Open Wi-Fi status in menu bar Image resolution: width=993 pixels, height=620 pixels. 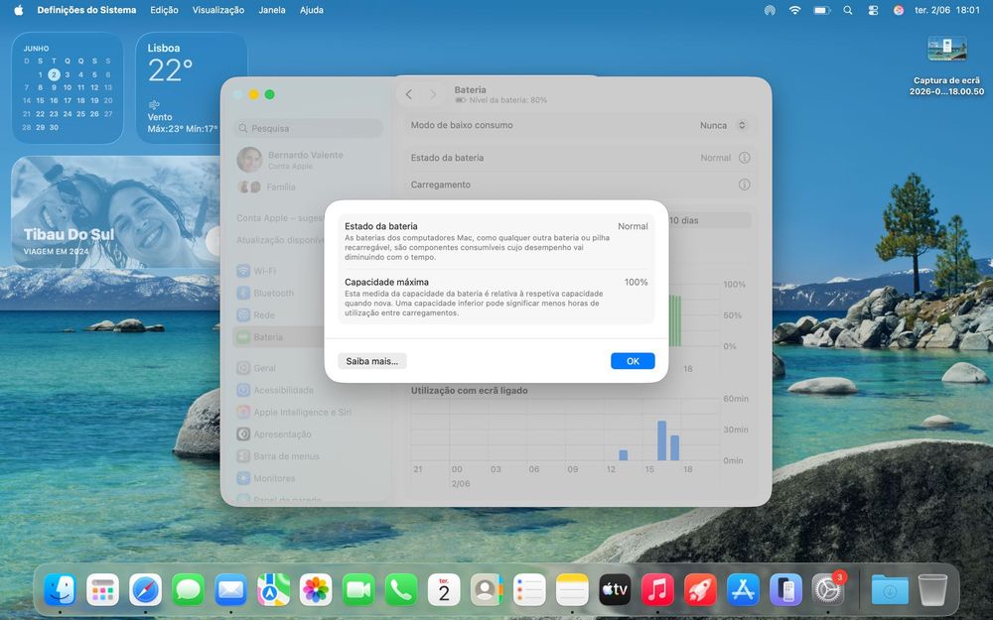pos(794,10)
